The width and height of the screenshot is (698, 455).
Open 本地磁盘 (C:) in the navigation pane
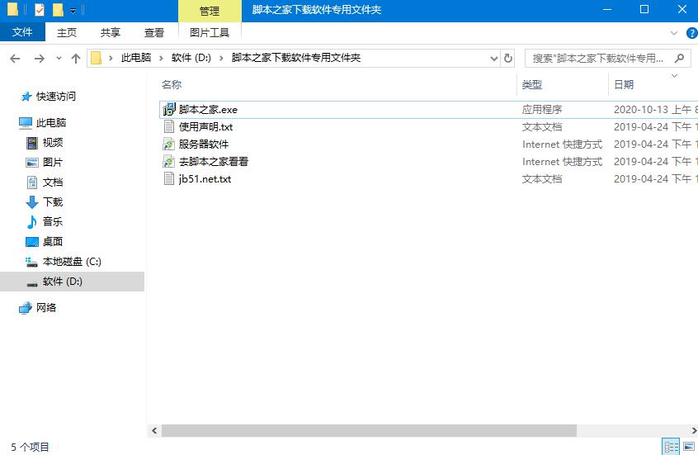pos(72,262)
